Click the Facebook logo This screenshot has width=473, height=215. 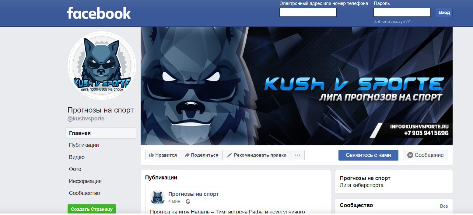pyautogui.click(x=99, y=13)
